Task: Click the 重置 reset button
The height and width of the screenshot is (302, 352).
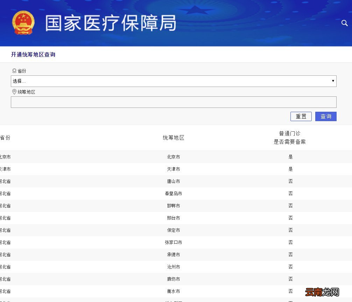Action: [x=301, y=116]
